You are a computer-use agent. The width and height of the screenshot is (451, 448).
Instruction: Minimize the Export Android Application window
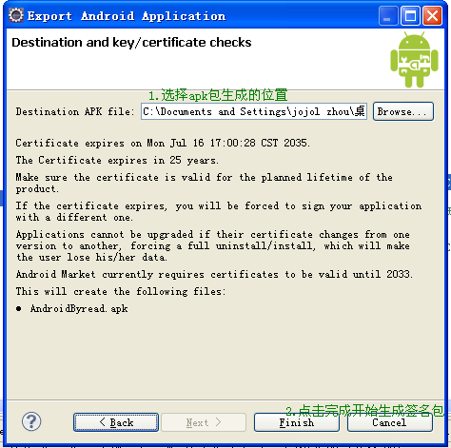click(x=388, y=15)
